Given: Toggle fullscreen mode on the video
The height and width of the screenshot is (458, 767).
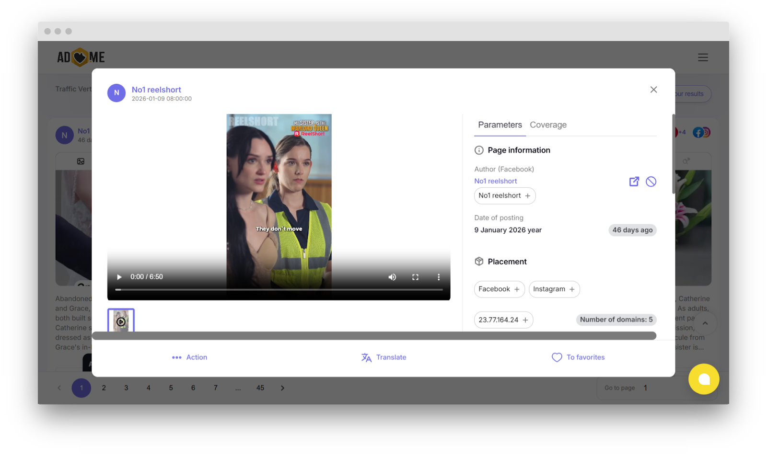Looking at the screenshot, I should point(415,277).
